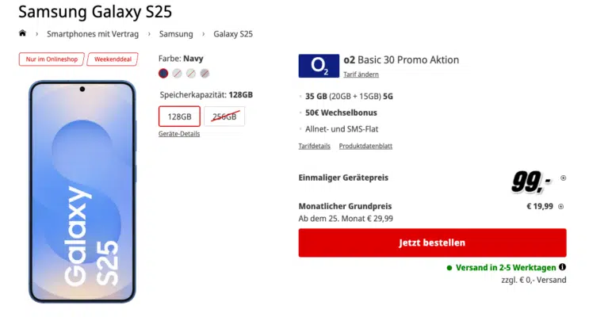Open info icon beside 99,- device price
This screenshot has height=317, width=589.
click(563, 178)
